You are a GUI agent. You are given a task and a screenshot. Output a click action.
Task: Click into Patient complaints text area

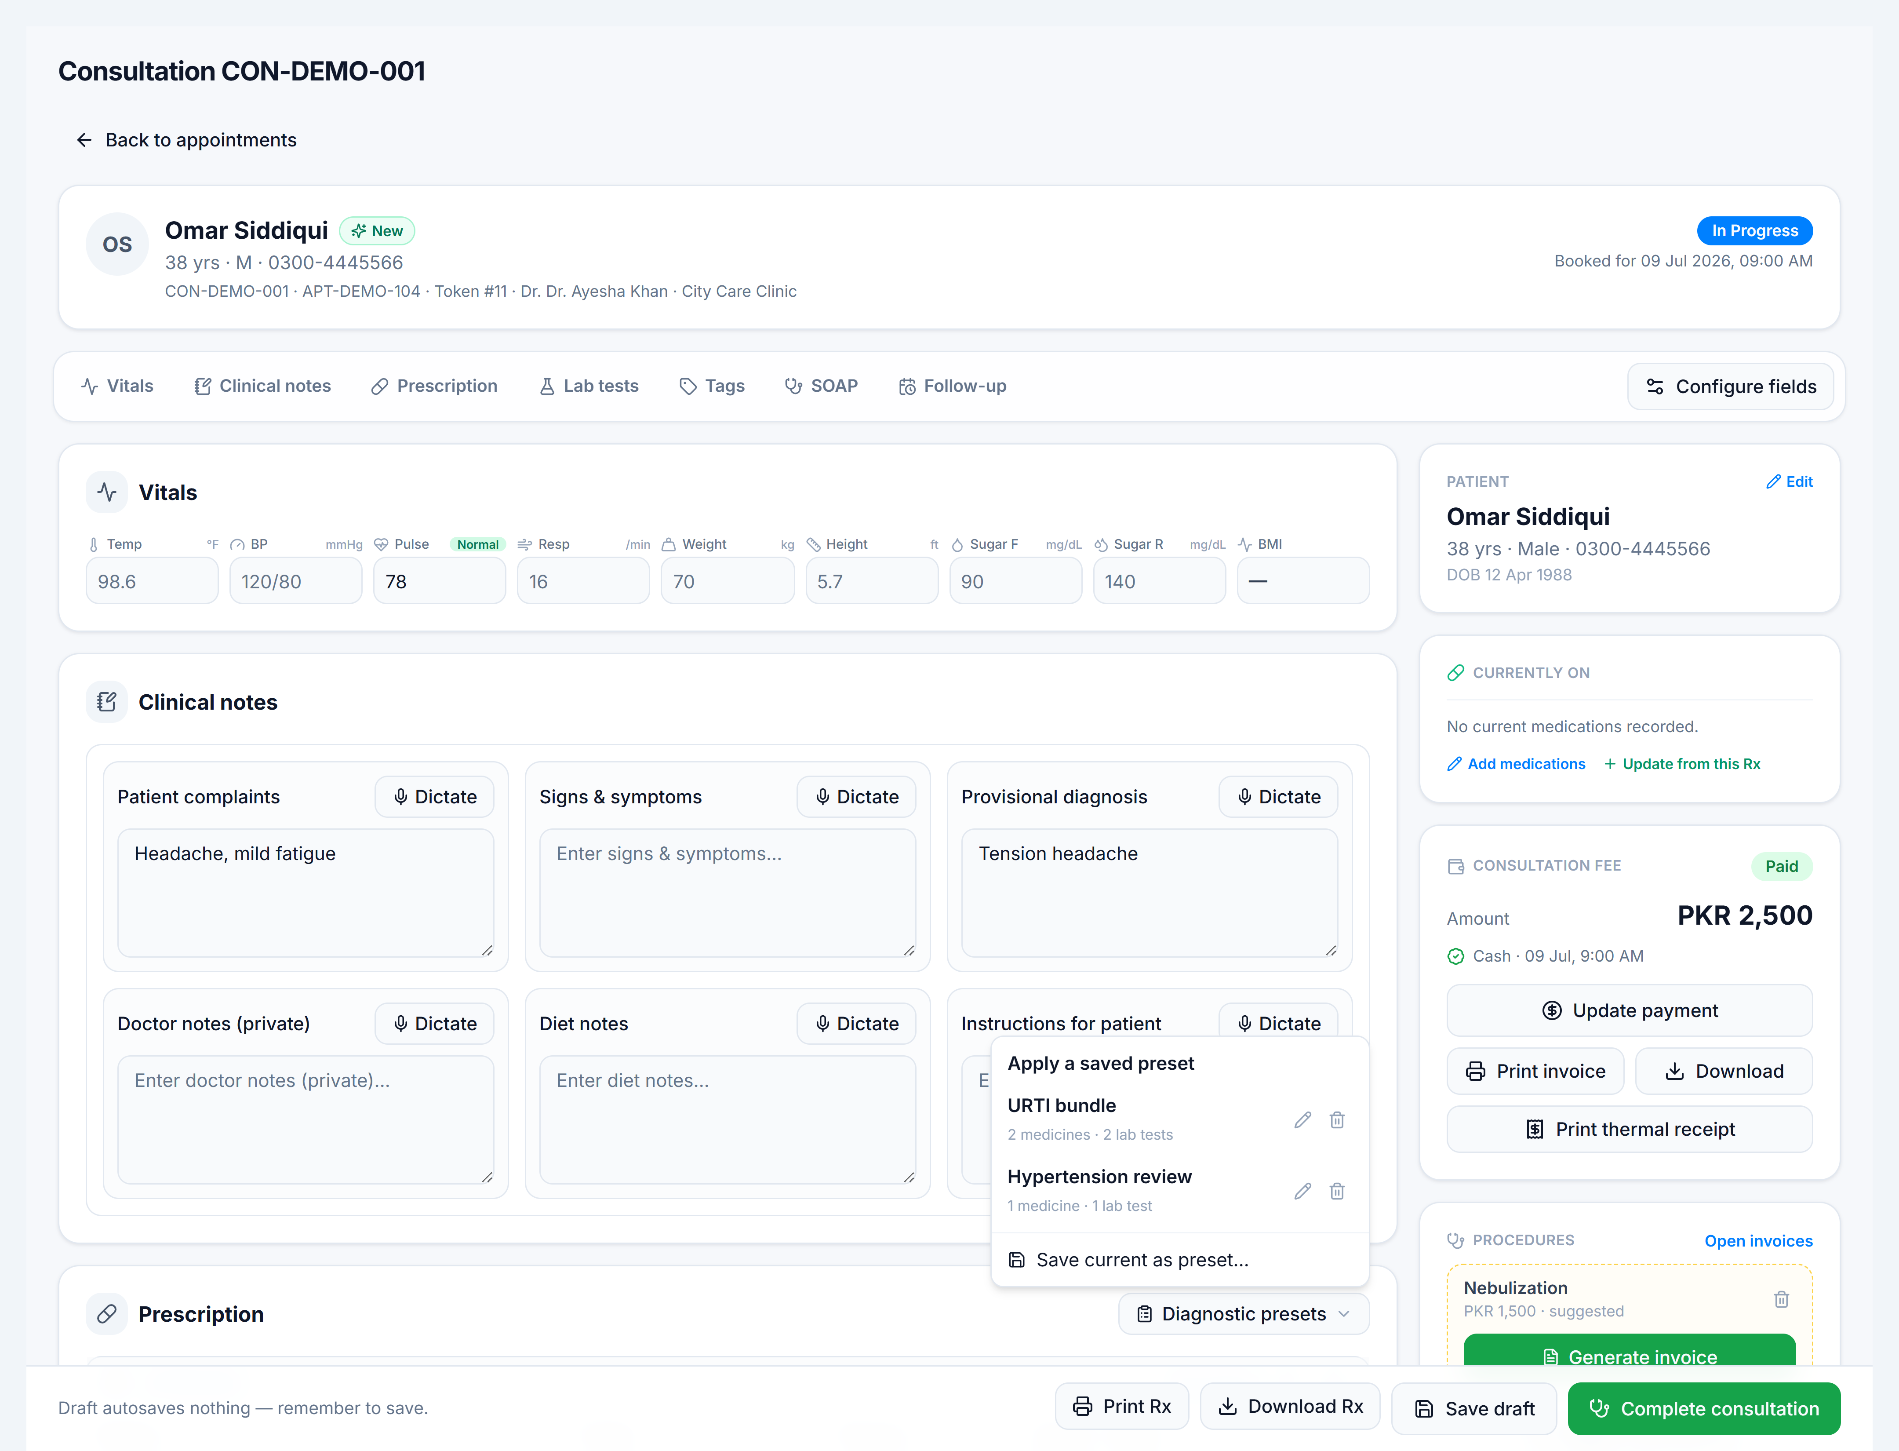306,893
